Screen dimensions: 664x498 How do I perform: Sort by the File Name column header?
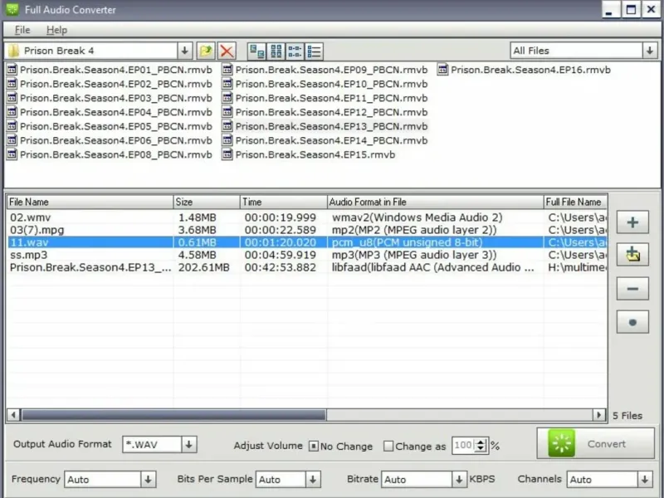pyautogui.click(x=90, y=202)
